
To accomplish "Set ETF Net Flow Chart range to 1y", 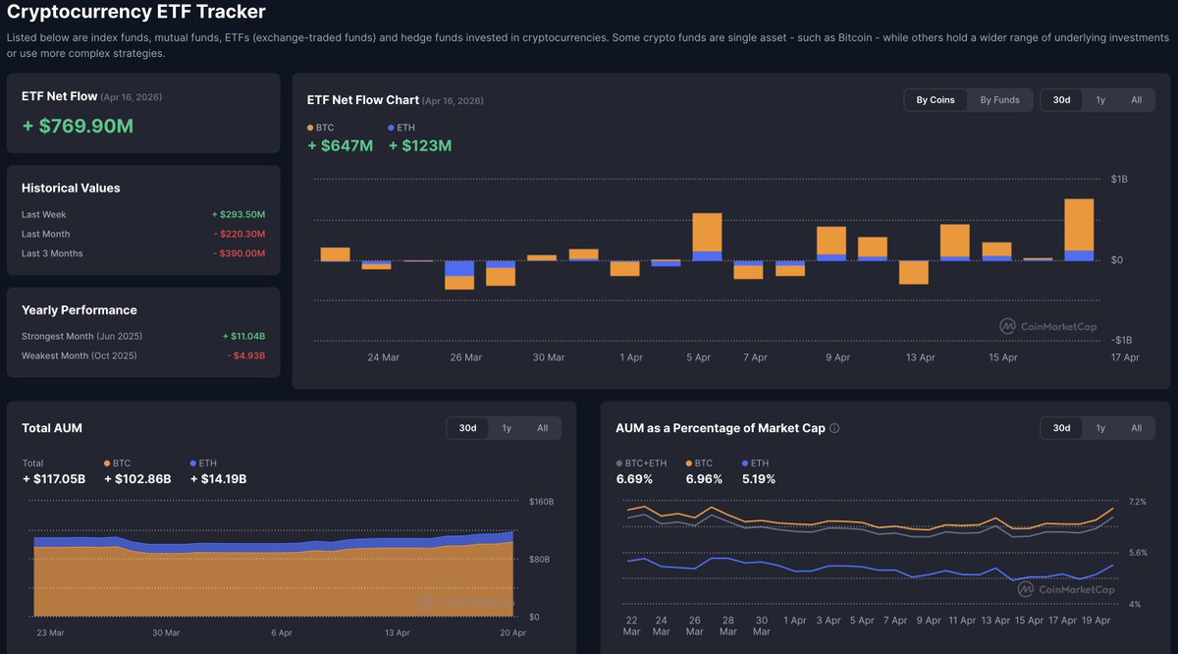I will pos(1100,100).
